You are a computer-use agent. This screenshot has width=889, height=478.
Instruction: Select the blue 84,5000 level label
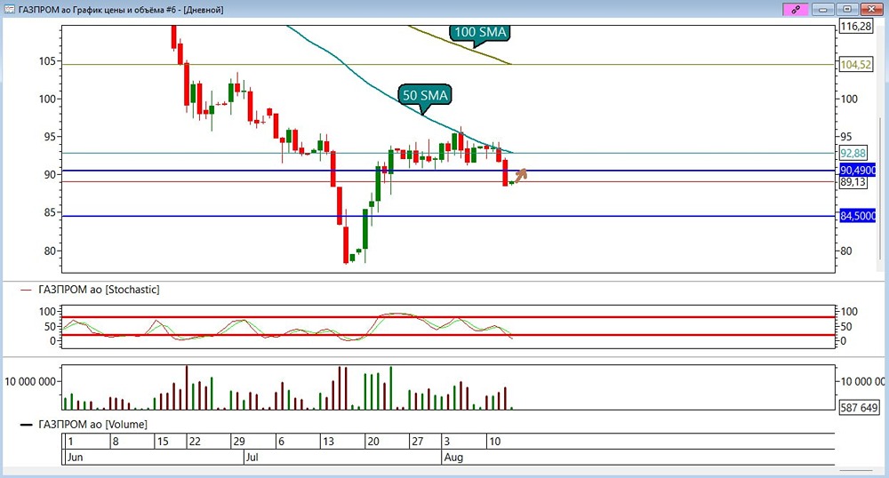857,216
